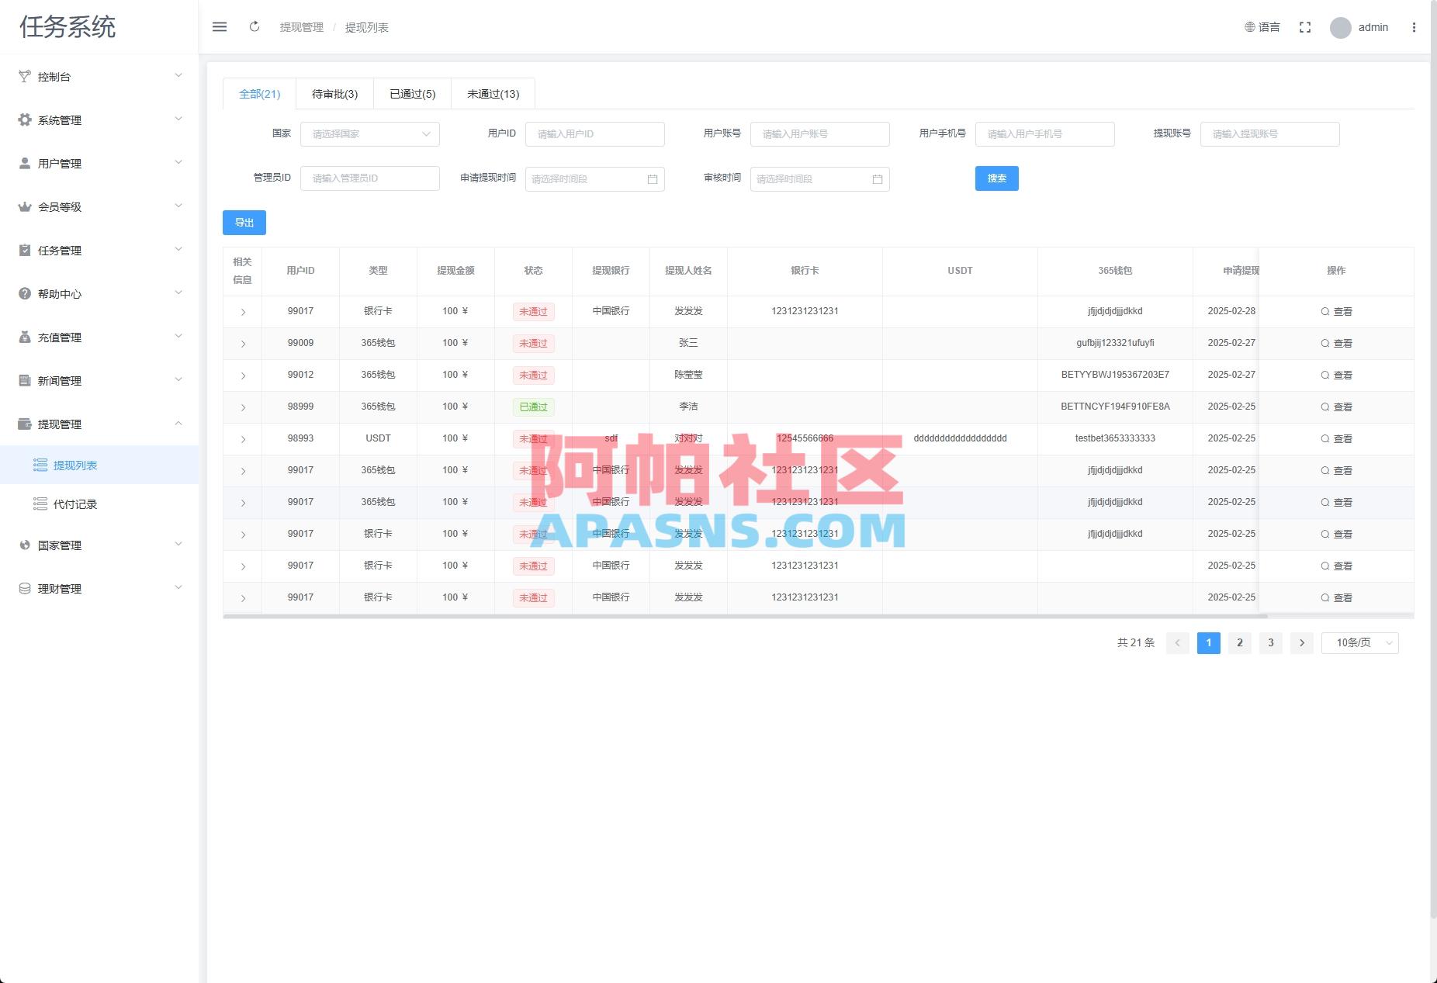Open 代付记录 in the sidebar

[74, 504]
